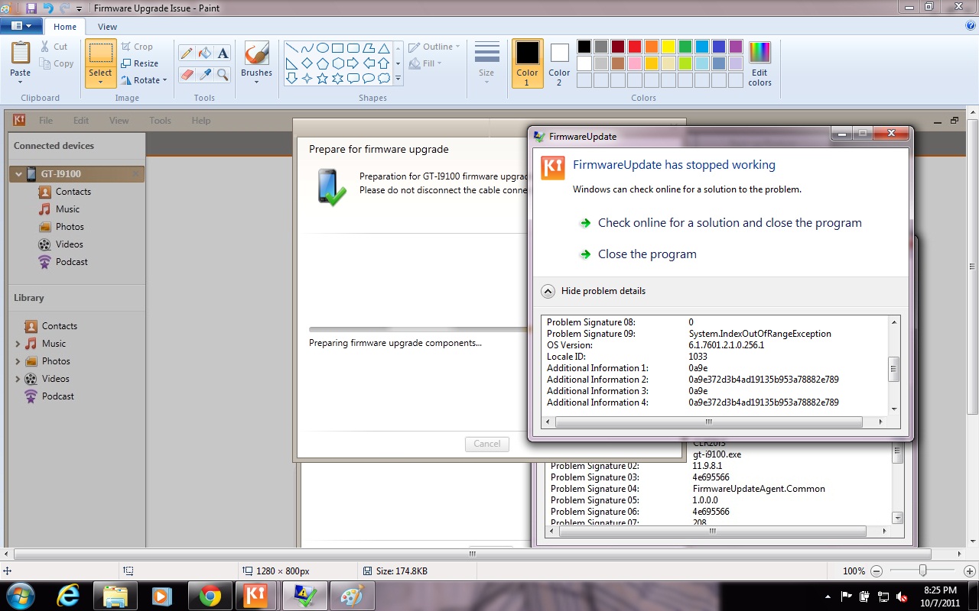Select the Color picker eyedropper tool

click(x=204, y=74)
